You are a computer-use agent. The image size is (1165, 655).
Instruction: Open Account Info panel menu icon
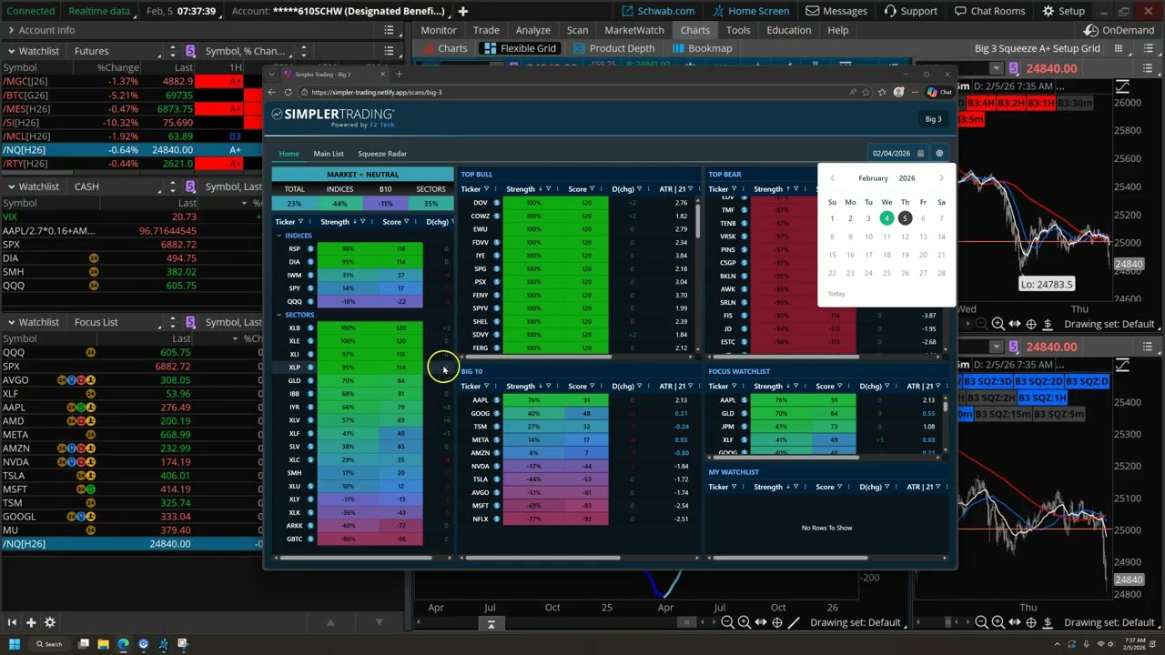click(x=389, y=30)
